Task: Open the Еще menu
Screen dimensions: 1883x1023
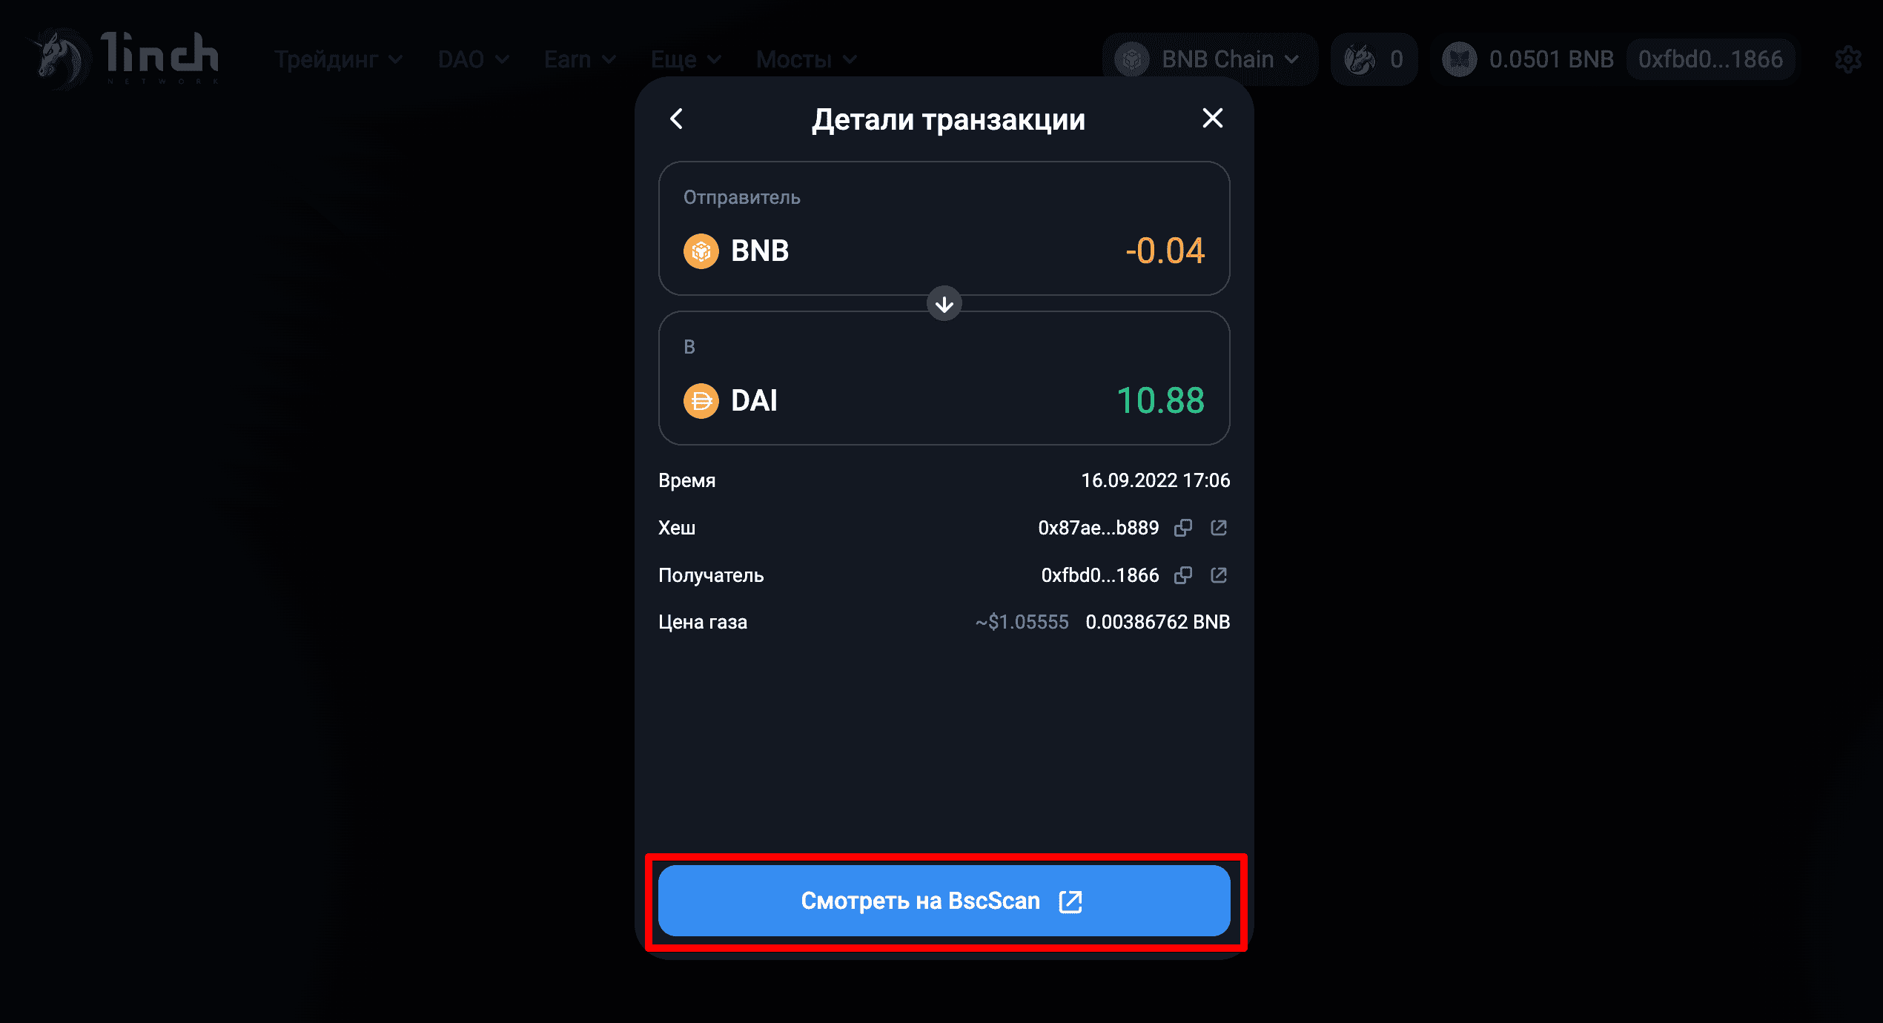Action: (686, 59)
